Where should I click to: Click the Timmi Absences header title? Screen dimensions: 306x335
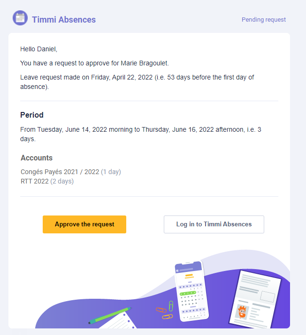[x=64, y=20]
